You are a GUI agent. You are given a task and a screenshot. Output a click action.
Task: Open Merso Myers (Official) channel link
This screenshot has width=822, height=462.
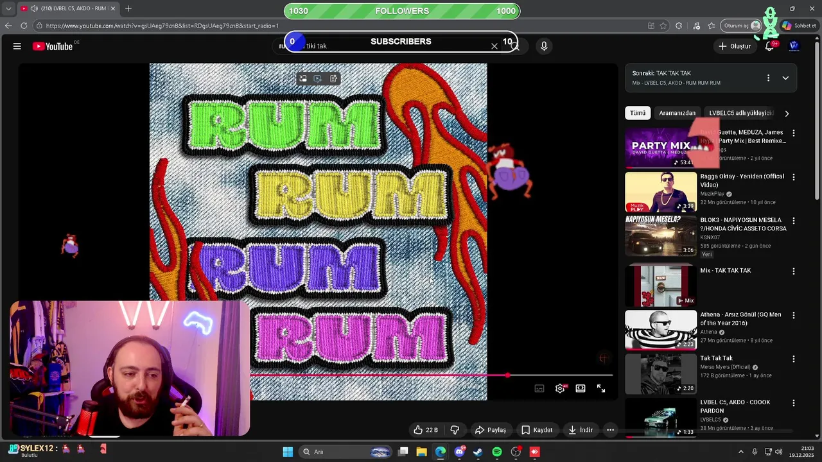pyautogui.click(x=725, y=367)
